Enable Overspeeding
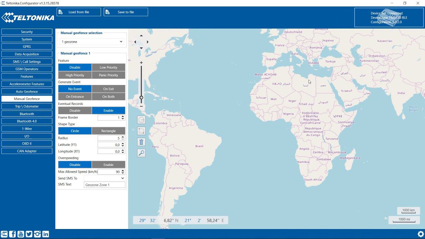The image size is (425, 239). click(109, 165)
